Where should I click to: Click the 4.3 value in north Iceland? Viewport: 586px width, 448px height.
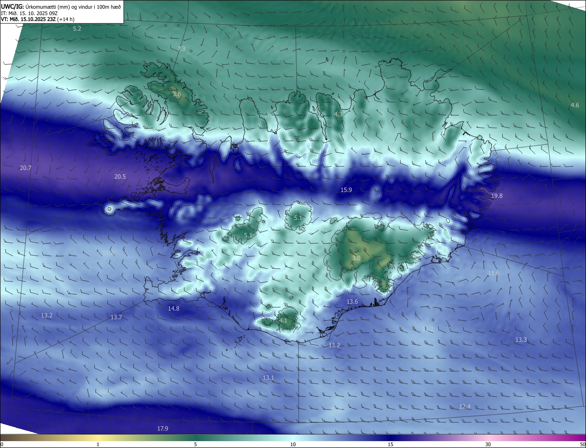338,114
